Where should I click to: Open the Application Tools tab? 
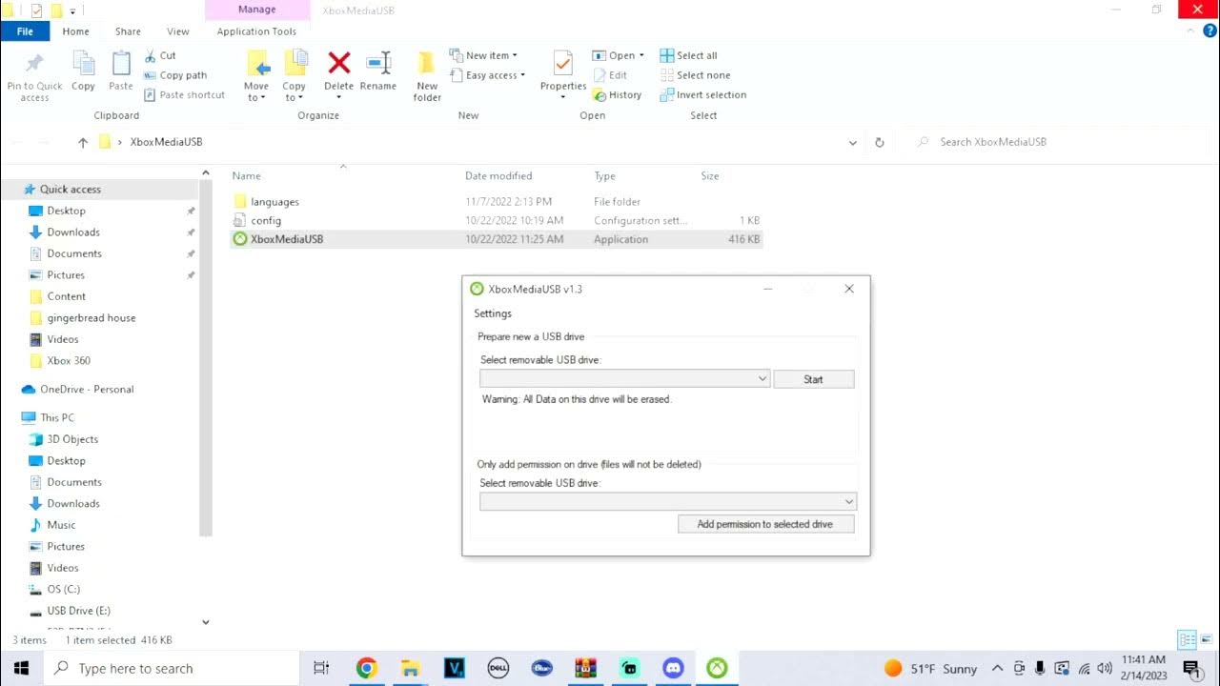(256, 31)
